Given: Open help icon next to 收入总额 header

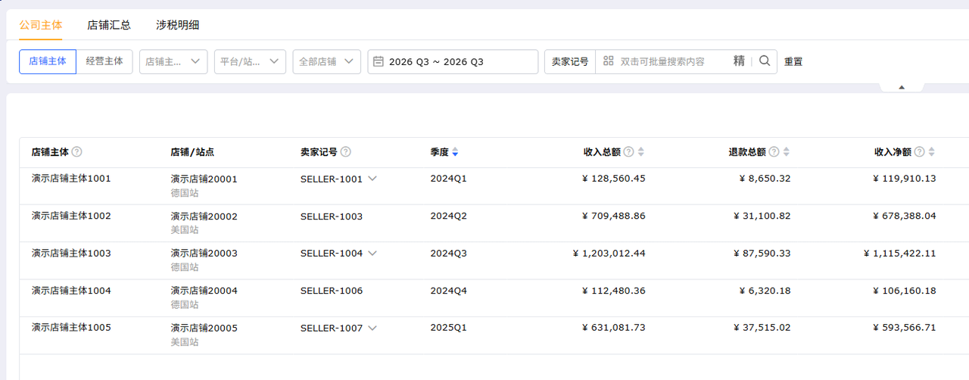Looking at the screenshot, I should pyautogui.click(x=628, y=151).
